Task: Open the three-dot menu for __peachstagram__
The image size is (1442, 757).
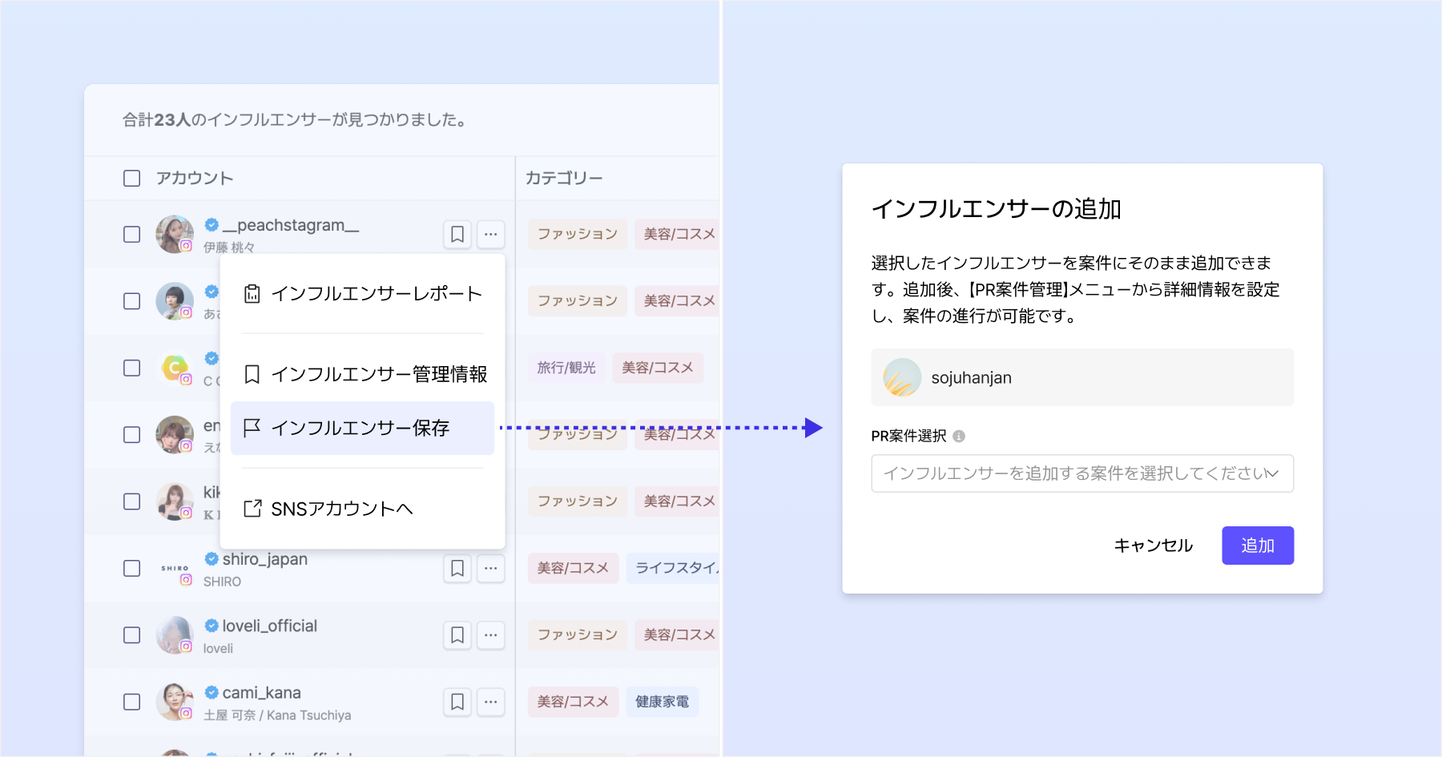Action: (x=491, y=234)
